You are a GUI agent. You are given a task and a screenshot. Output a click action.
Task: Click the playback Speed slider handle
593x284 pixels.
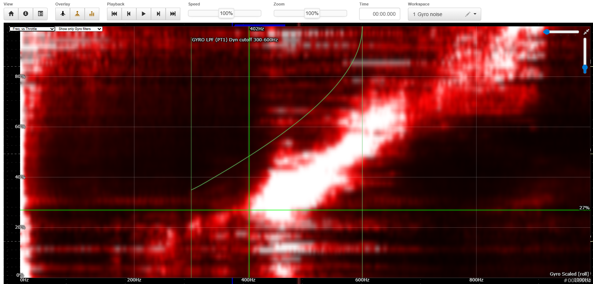point(226,14)
